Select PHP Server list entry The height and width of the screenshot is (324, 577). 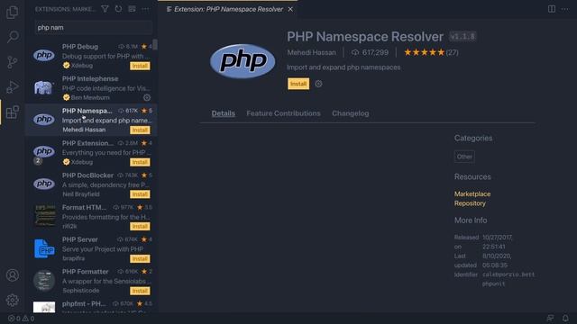(x=91, y=248)
